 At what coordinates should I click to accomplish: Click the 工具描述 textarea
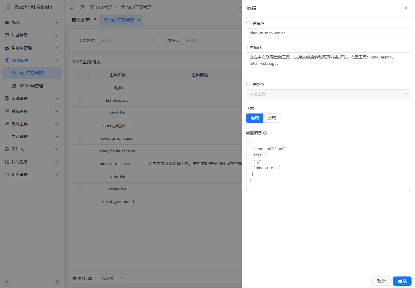pos(329,63)
